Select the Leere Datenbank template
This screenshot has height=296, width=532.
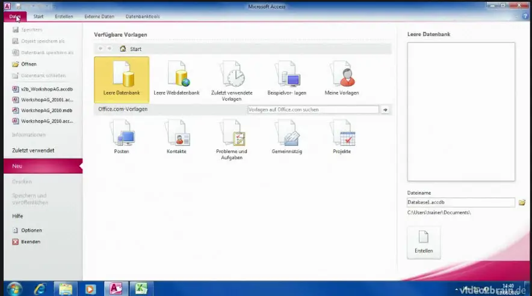[122, 80]
